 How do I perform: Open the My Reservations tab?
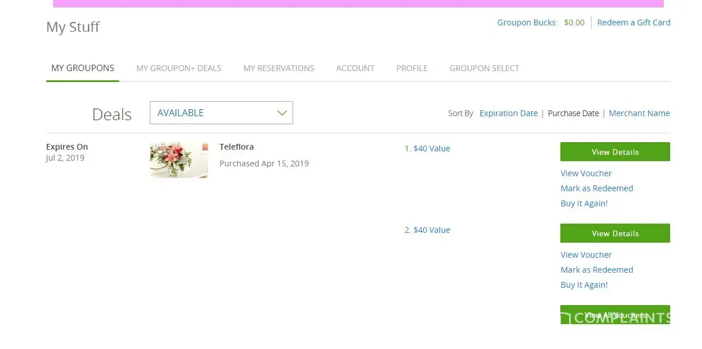click(279, 68)
